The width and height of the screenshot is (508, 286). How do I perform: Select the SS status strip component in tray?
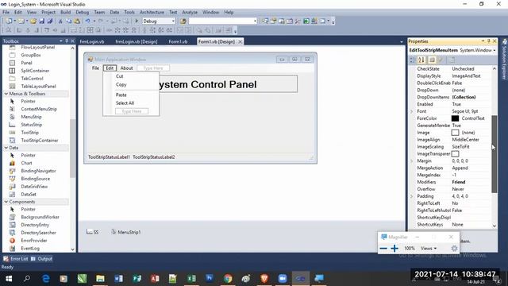tap(92, 232)
